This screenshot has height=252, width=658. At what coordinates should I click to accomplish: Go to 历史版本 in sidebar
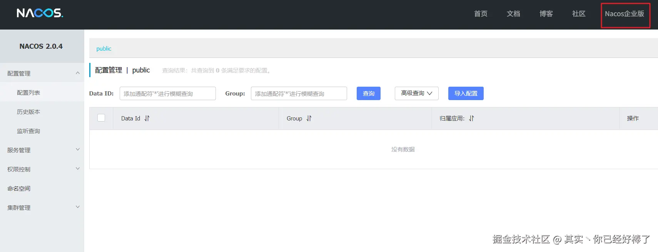28,112
